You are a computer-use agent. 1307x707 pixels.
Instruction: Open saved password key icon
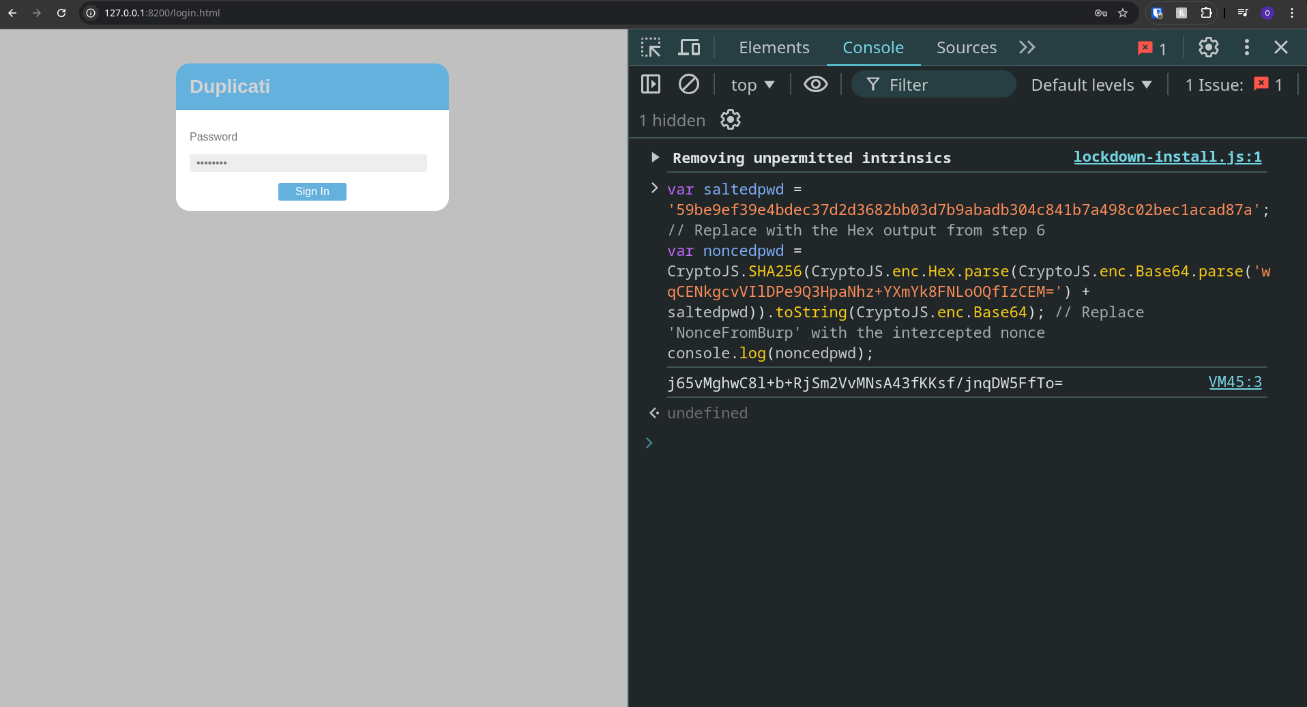point(1101,13)
